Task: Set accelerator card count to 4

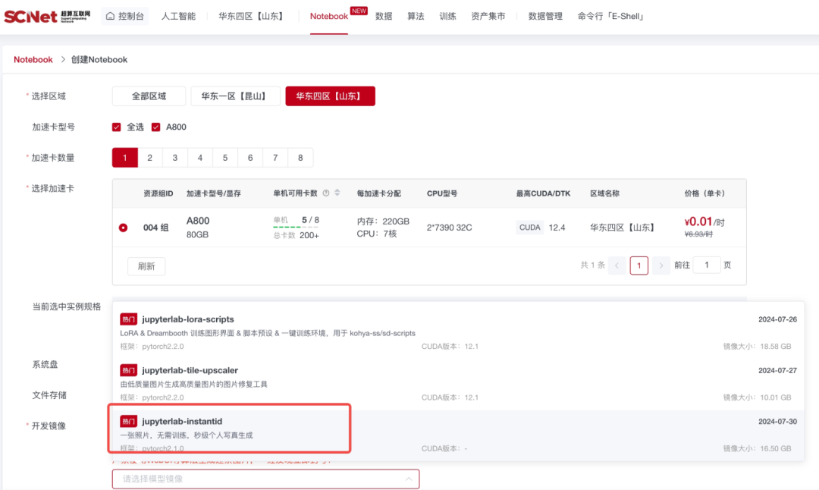Action: point(200,158)
